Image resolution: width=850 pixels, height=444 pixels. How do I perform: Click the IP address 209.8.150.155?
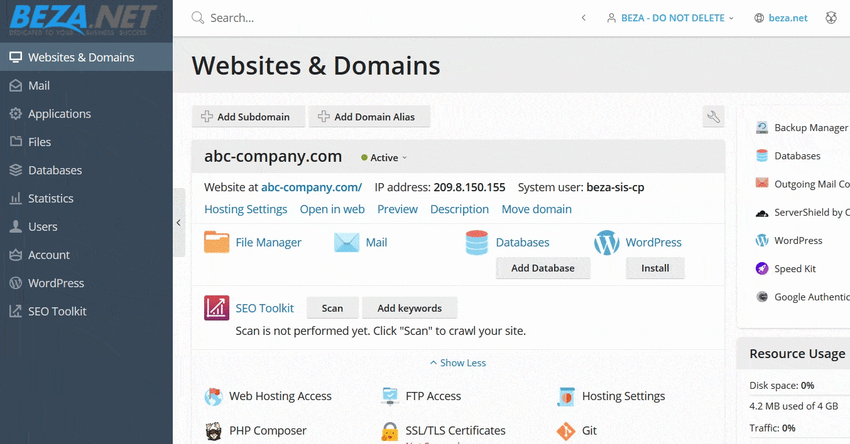click(x=469, y=187)
